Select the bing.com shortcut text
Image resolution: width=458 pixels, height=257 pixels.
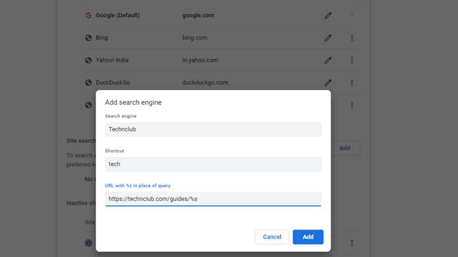tap(195, 38)
